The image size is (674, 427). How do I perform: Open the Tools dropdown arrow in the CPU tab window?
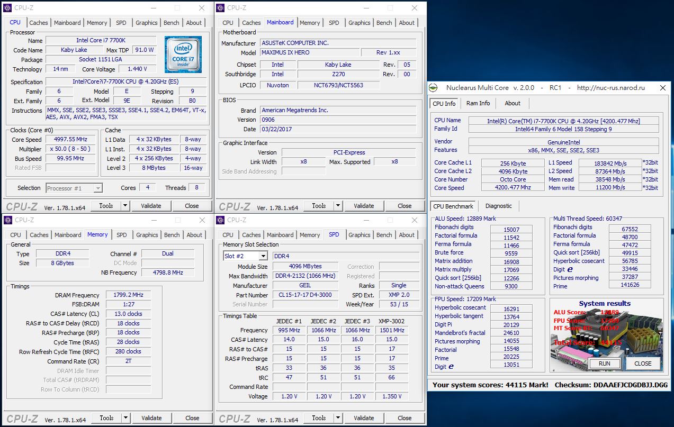[125, 206]
